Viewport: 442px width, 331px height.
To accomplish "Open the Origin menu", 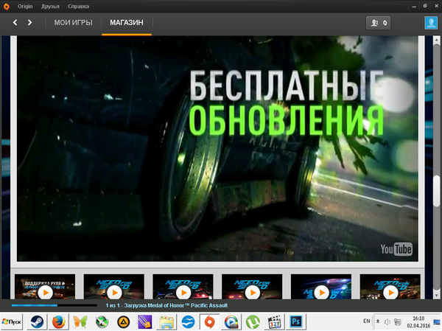I will pyautogui.click(x=25, y=6).
